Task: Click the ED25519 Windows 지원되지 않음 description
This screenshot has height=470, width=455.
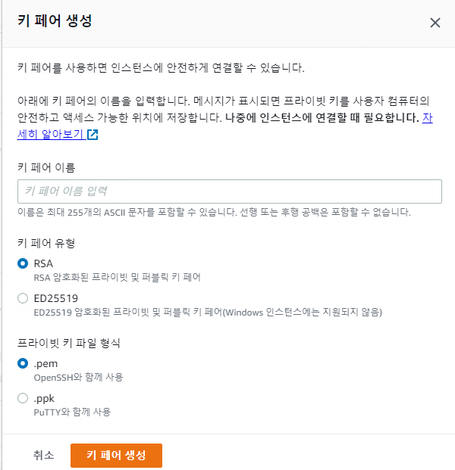Action: coord(208,313)
